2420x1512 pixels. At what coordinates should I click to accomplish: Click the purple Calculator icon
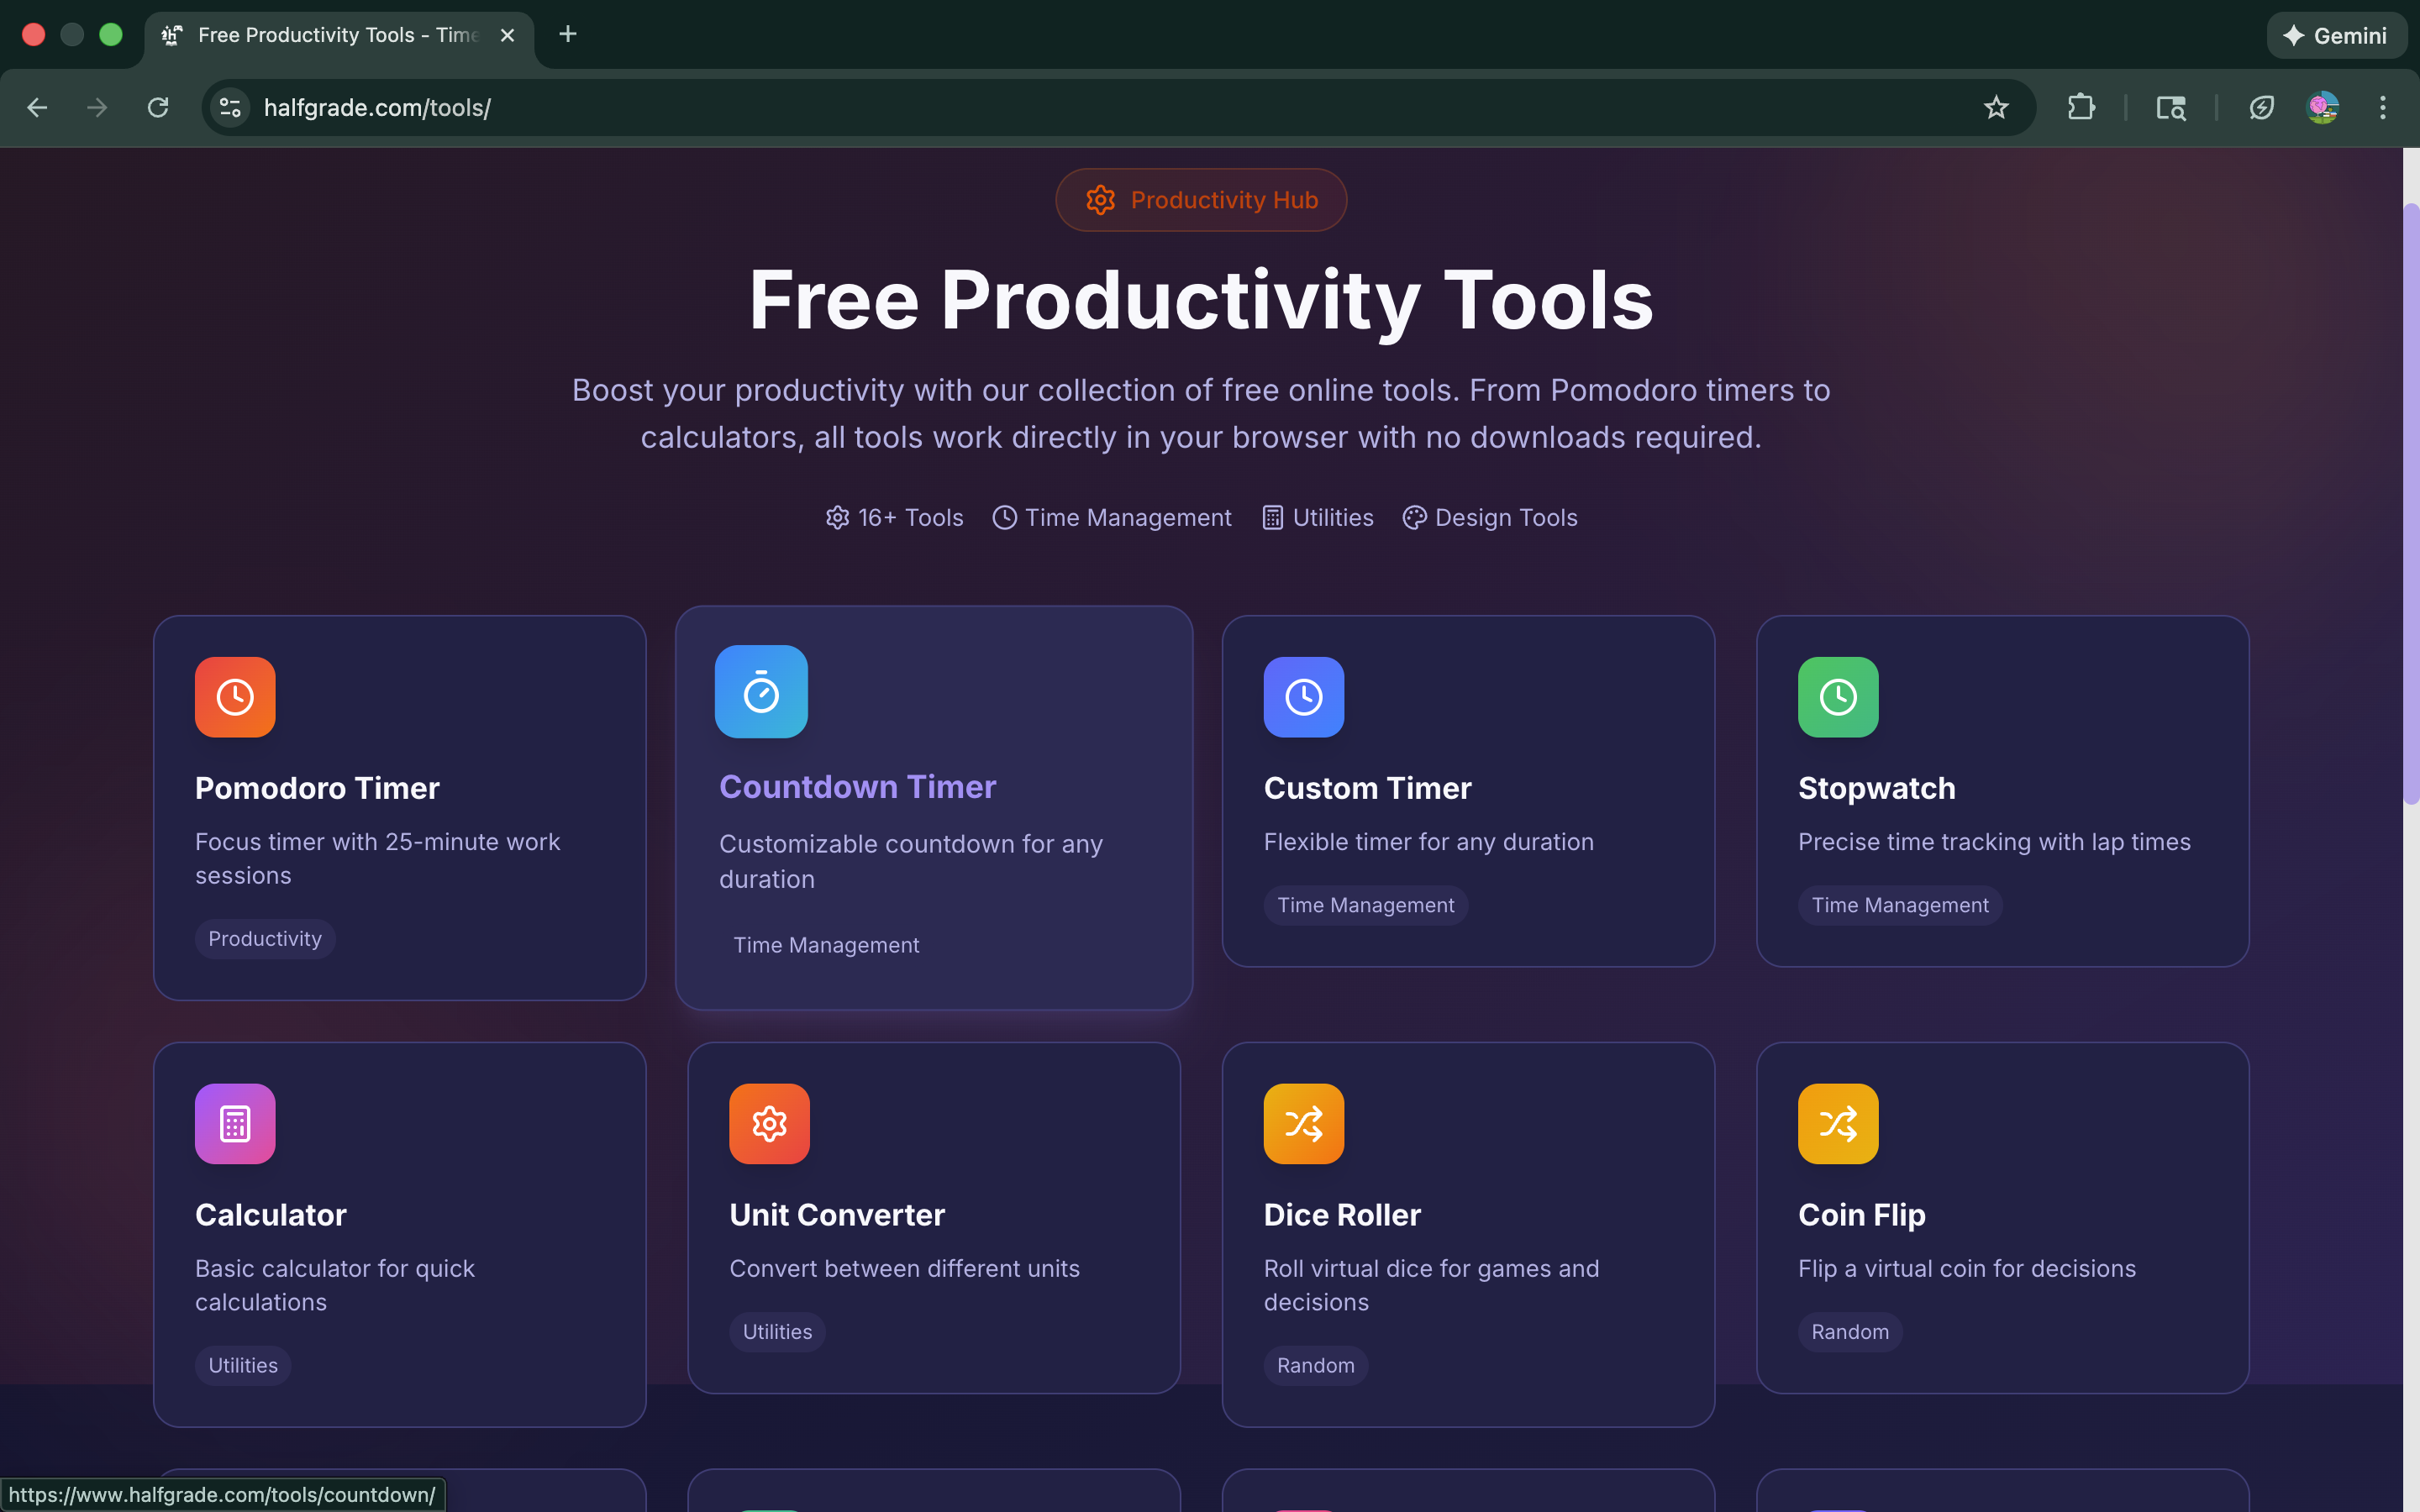point(235,1124)
